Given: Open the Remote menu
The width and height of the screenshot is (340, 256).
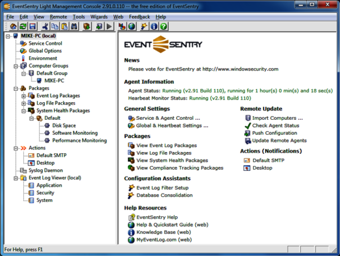Looking at the screenshot, I should click(x=58, y=17).
